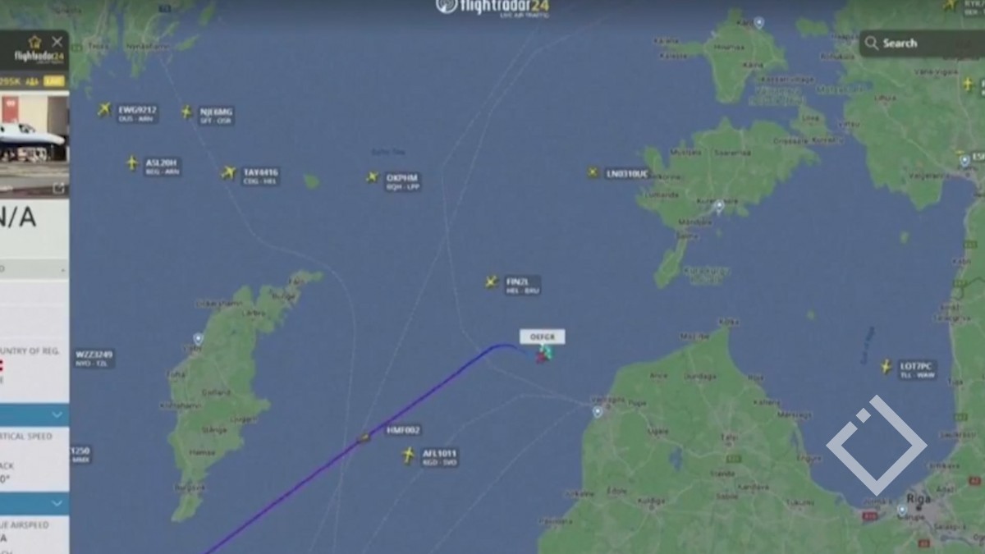Screen dimensions: 985x554
Task: Click the Flightradar24 logo at top center
Action: (x=492, y=7)
